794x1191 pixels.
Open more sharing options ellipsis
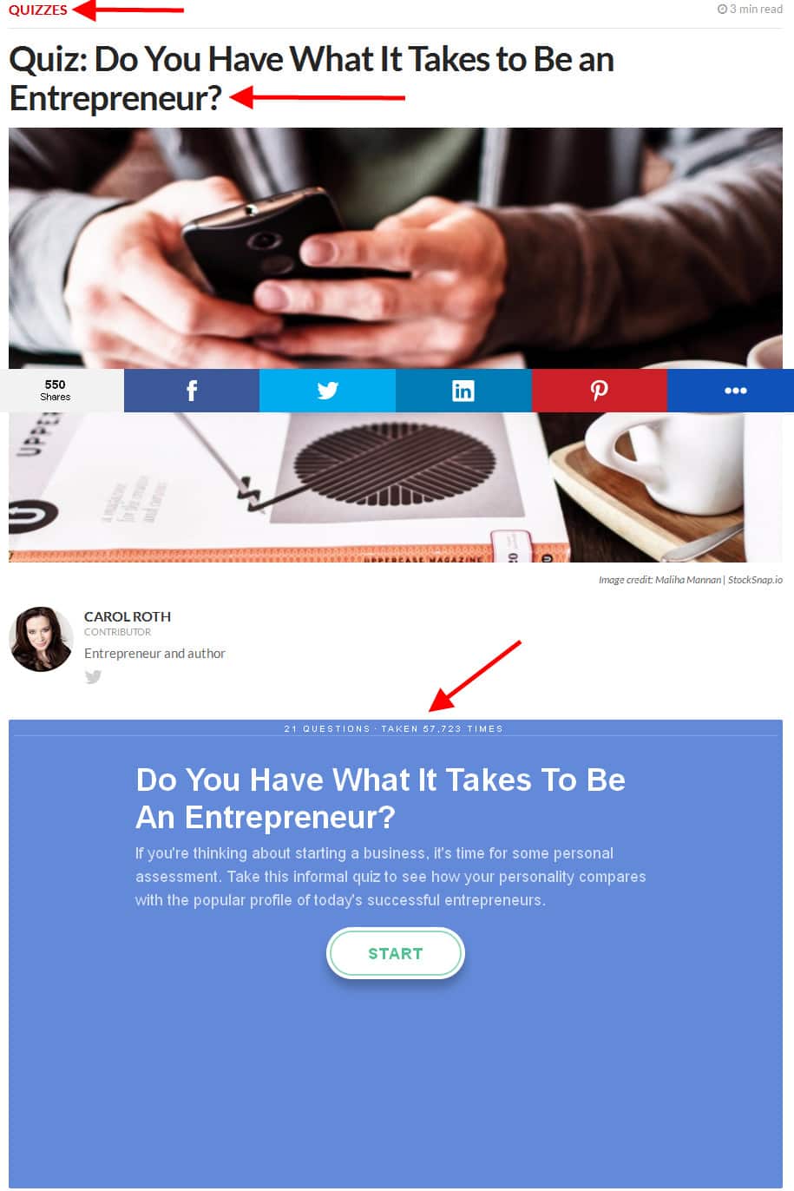(x=735, y=391)
